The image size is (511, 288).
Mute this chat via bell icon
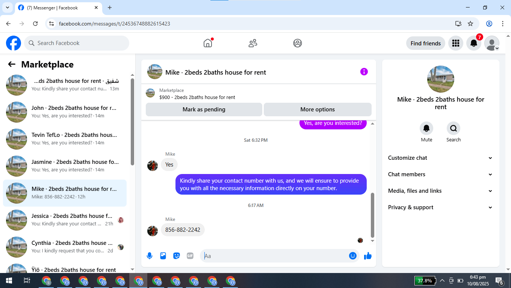[426, 128]
